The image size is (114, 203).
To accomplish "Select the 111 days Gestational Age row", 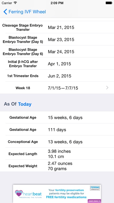I will click(57, 130).
